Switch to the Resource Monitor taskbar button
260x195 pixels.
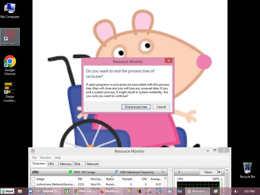tap(198, 191)
